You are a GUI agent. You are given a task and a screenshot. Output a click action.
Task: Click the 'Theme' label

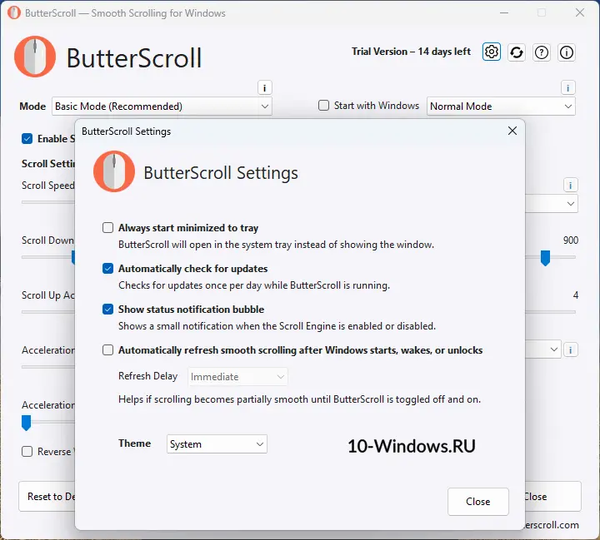point(134,443)
